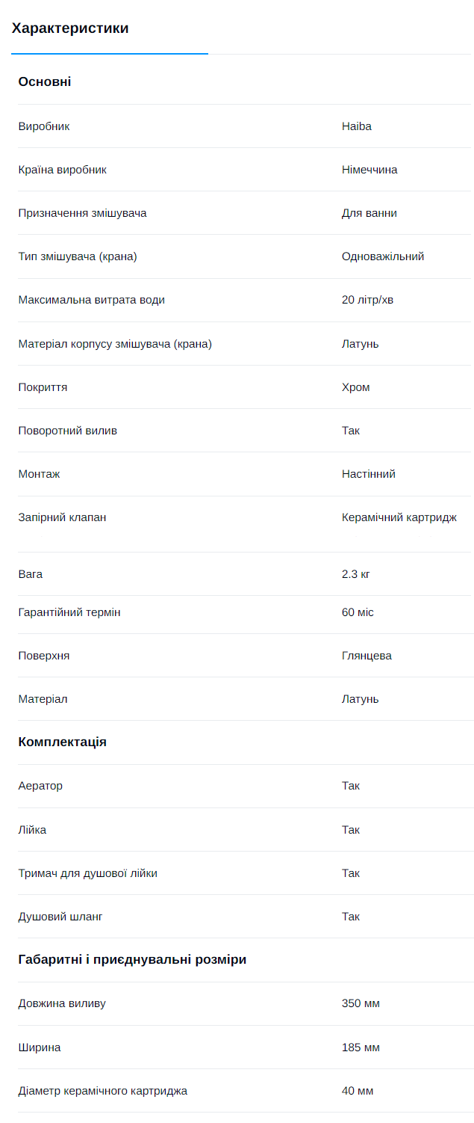The height and width of the screenshot is (1123, 474).
Task: Select the Гарантійний термін label
Action: [69, 612]
